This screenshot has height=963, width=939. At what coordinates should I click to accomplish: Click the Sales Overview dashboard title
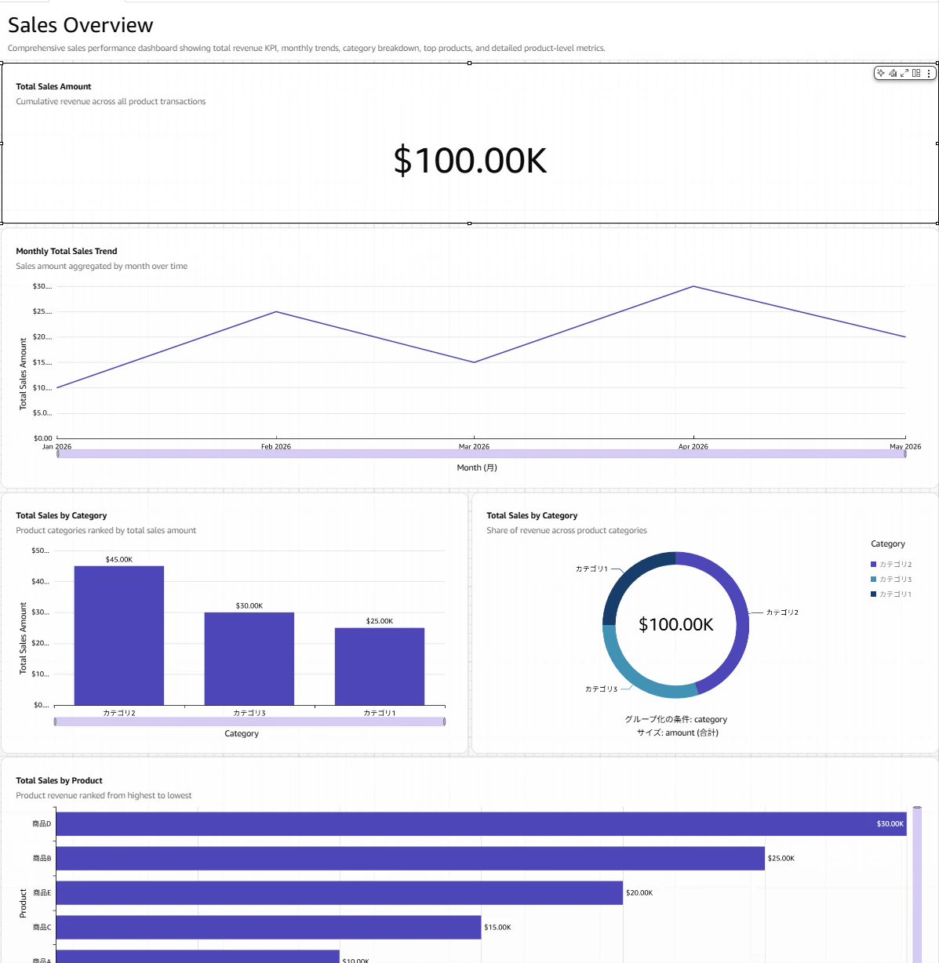[x=81, y=25]
